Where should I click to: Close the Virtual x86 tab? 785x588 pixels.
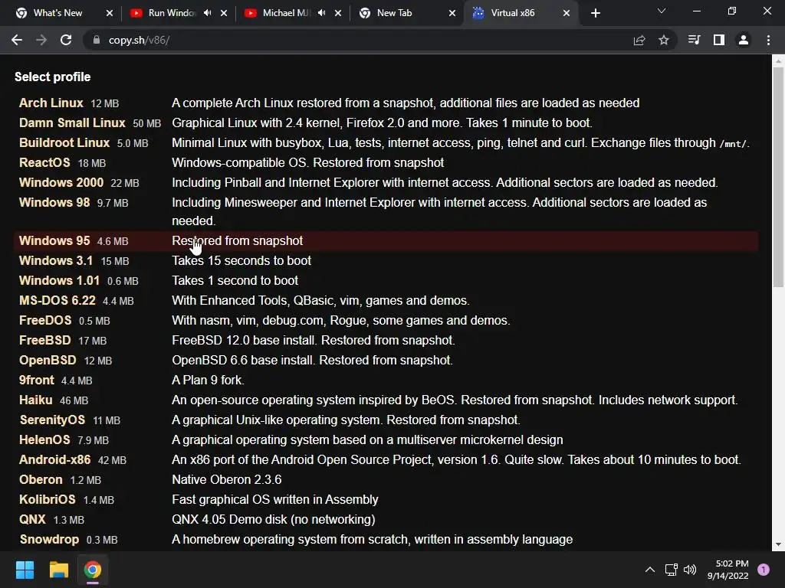click(x=567, y=13)
